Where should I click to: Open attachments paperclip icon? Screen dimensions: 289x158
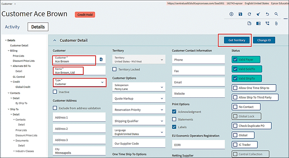276,24
